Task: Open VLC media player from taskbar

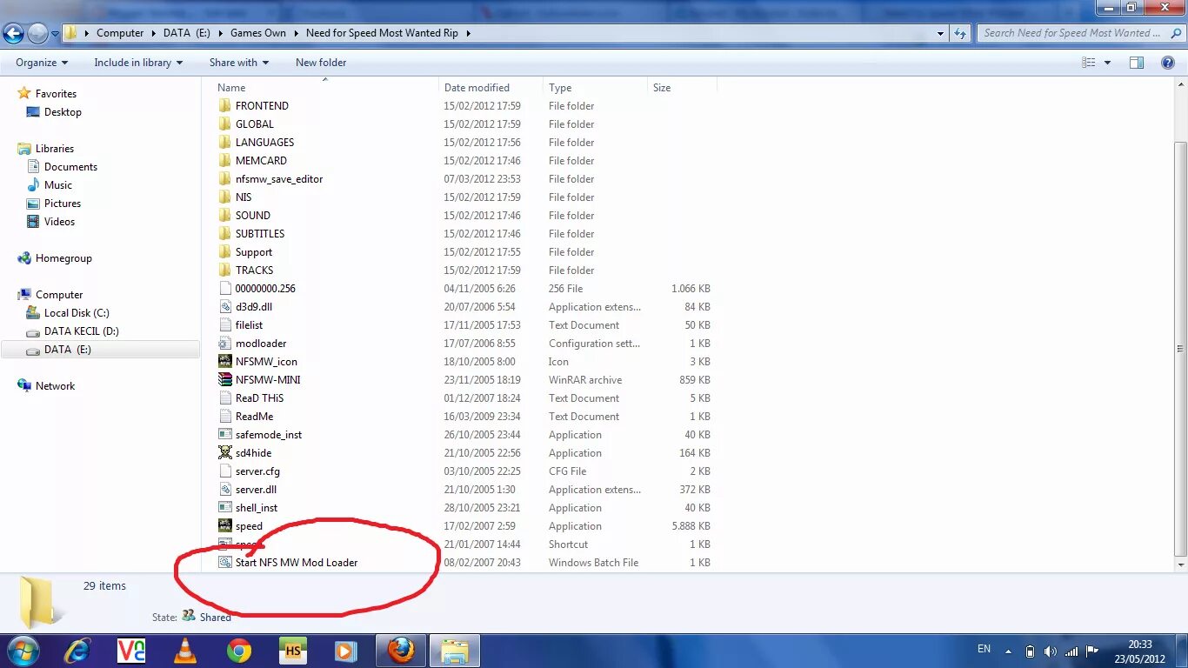Action: 185,651
